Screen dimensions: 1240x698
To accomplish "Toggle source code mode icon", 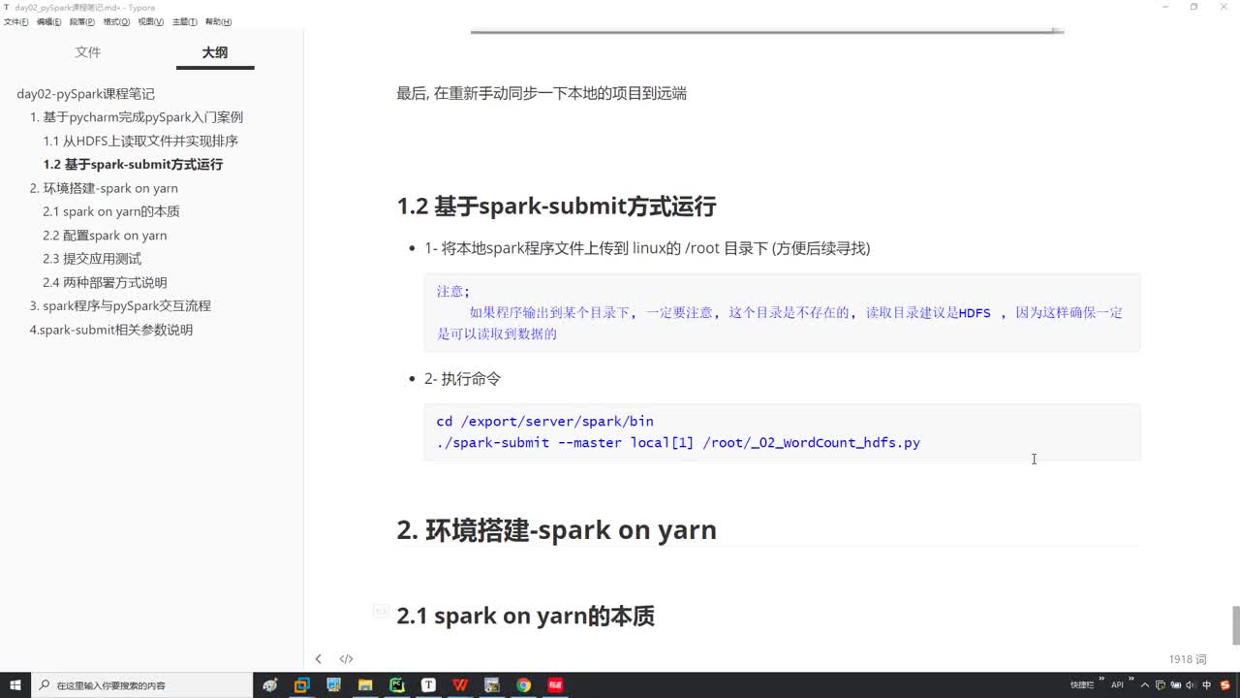I will (x=346, y=659).
